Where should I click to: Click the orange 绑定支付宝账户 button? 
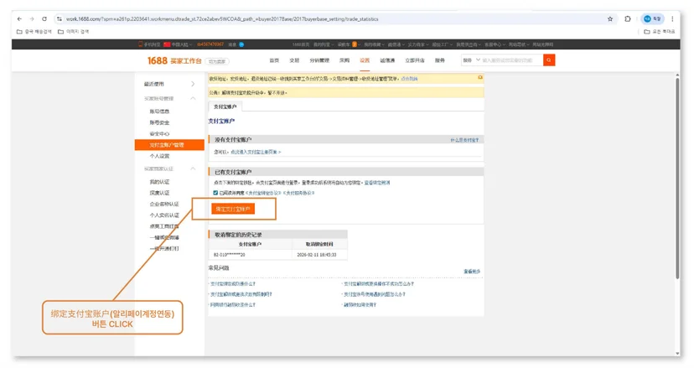coord(233,209)
